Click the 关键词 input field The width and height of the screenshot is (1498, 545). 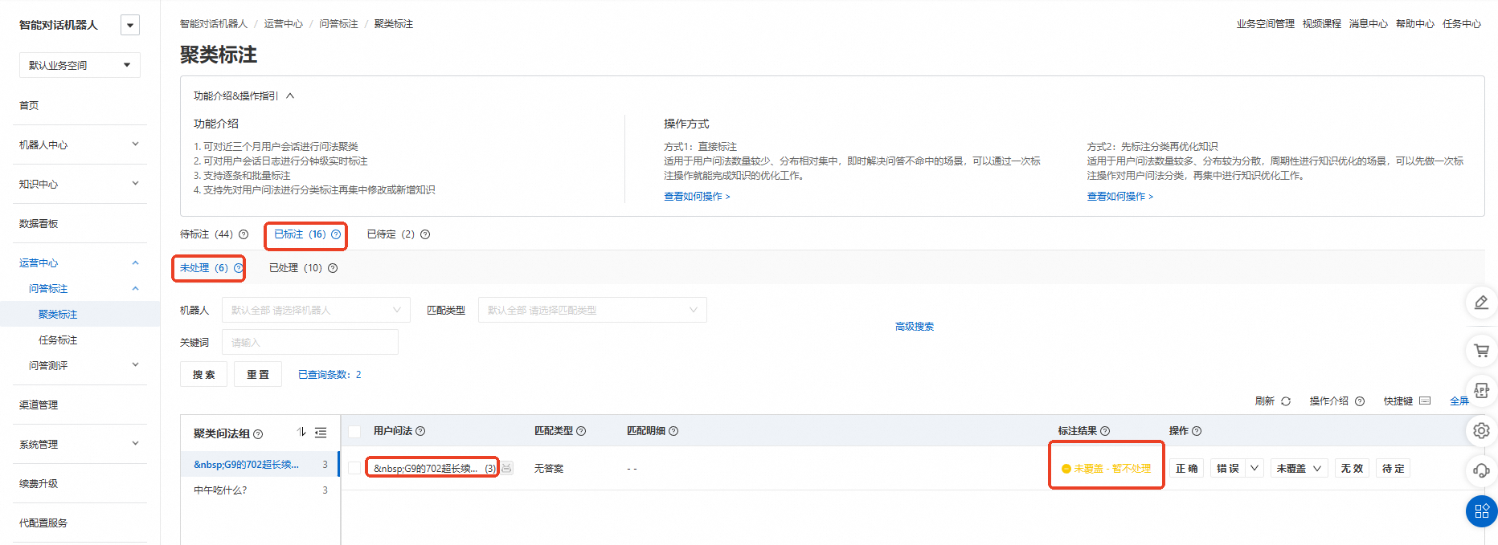(x=310, y=342)
